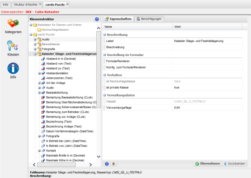The image size is (251, 178).
Task: Expand the Basisklasse class node
Action: pos(35,44)
